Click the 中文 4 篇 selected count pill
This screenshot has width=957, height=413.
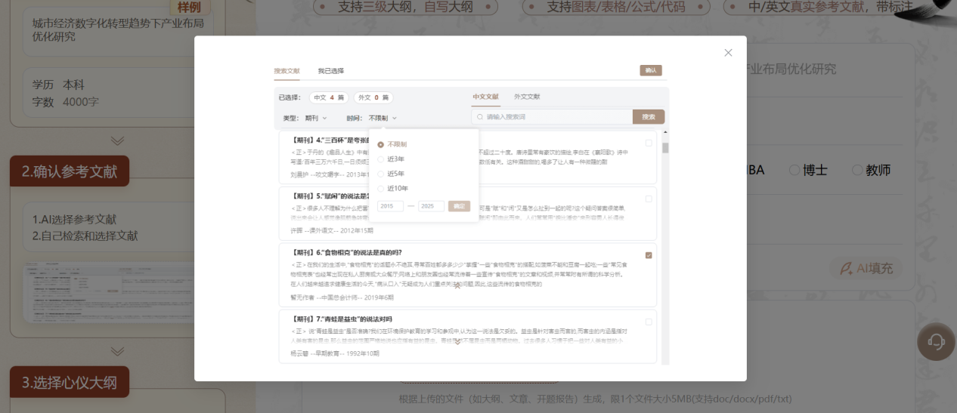[x=329, y=97]
